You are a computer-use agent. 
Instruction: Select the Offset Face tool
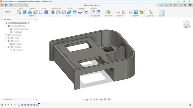74,12
